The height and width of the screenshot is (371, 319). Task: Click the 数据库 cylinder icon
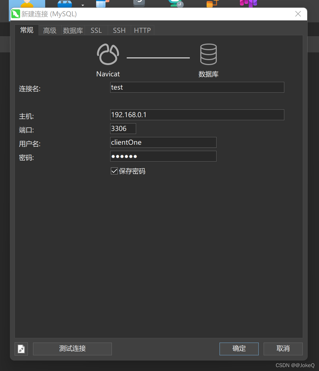(208, 54)
